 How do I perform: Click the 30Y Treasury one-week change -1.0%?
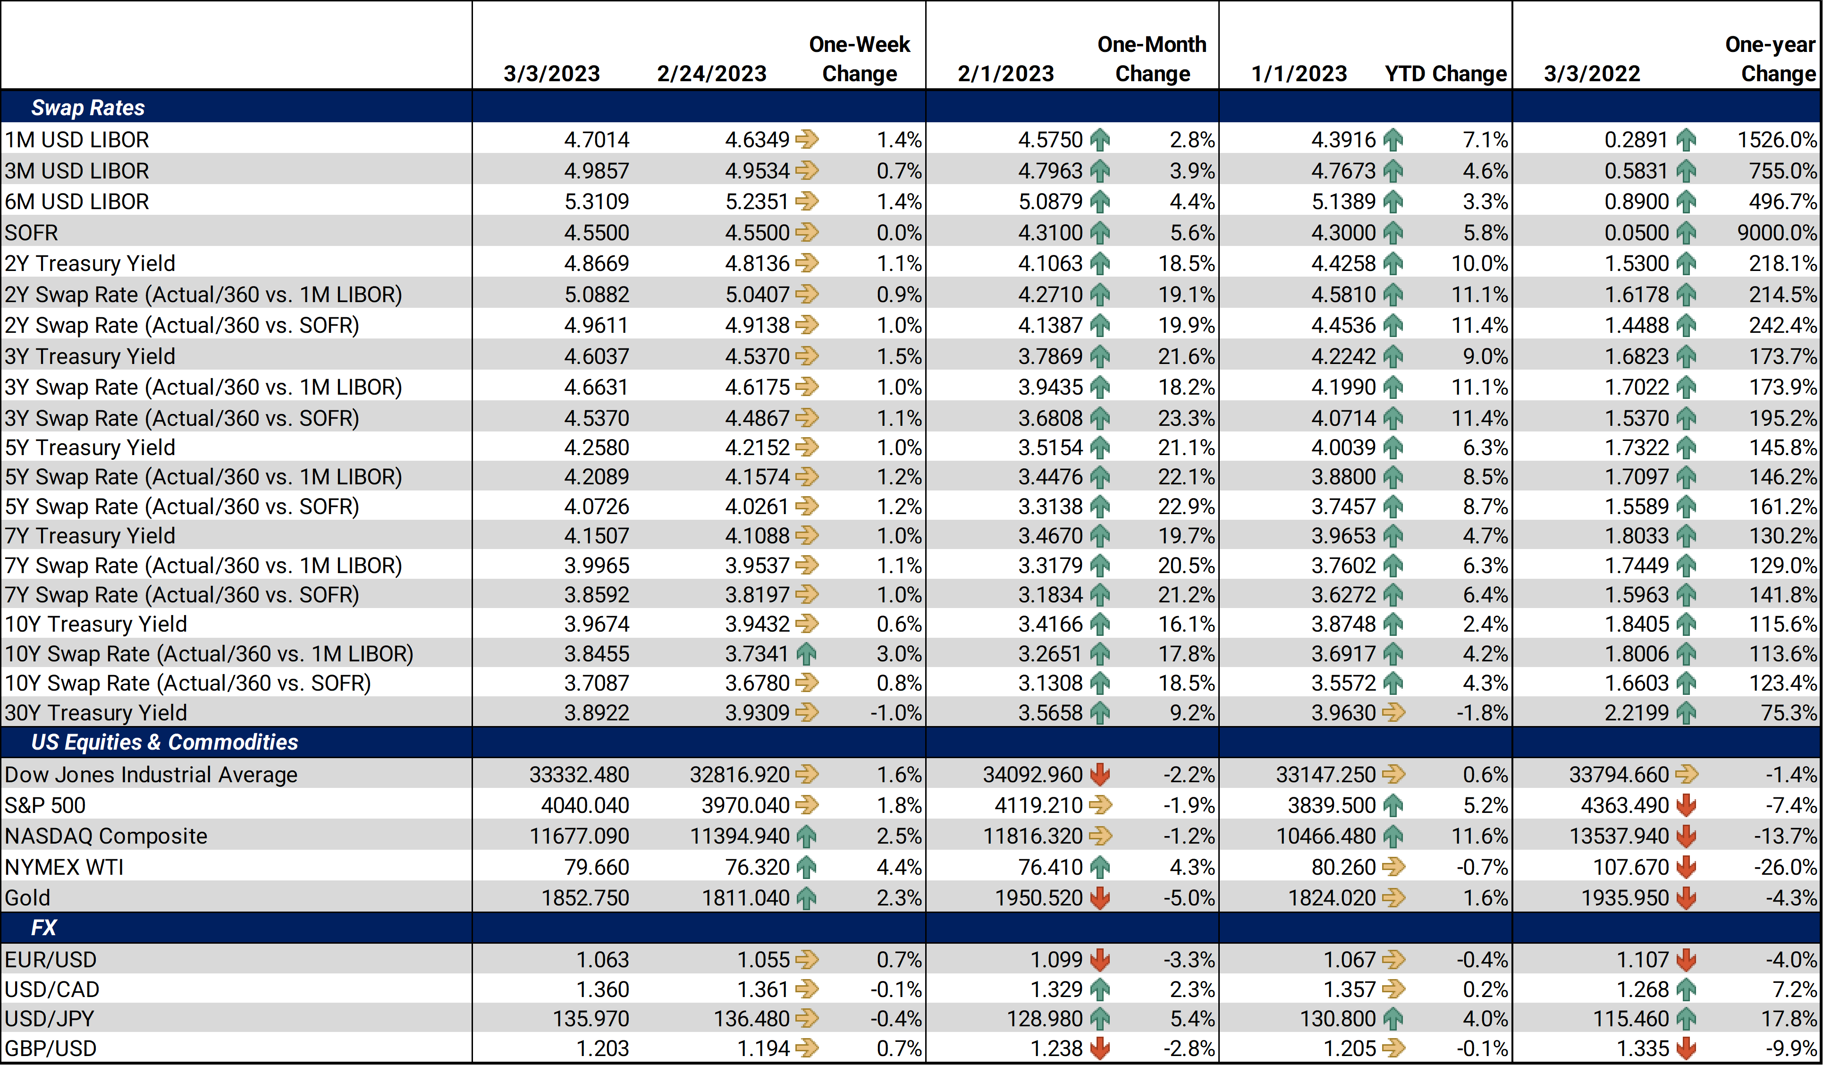[x=896, y=713]
